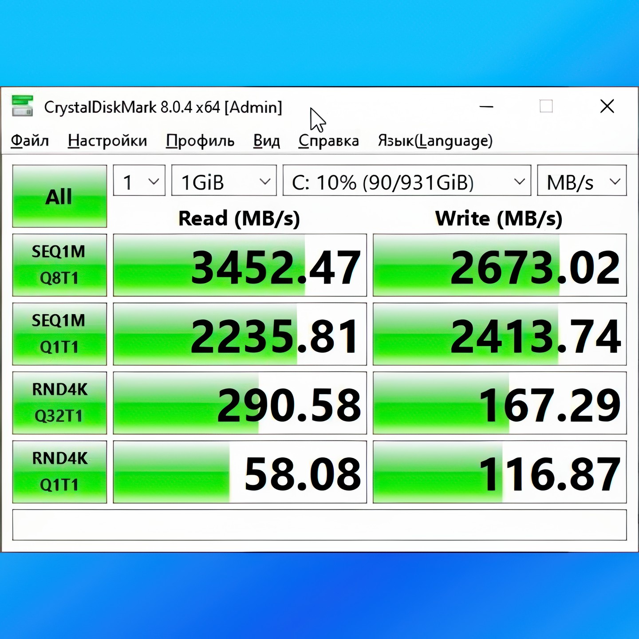
Task: Open the Файл menu
Action: (x=30, y=141)
